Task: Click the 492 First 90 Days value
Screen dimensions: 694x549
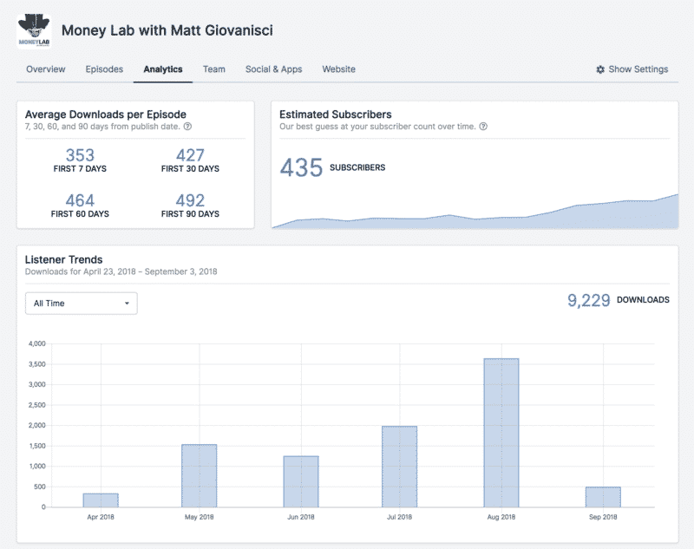Action: pyautogui.click(x=190, y=200)
